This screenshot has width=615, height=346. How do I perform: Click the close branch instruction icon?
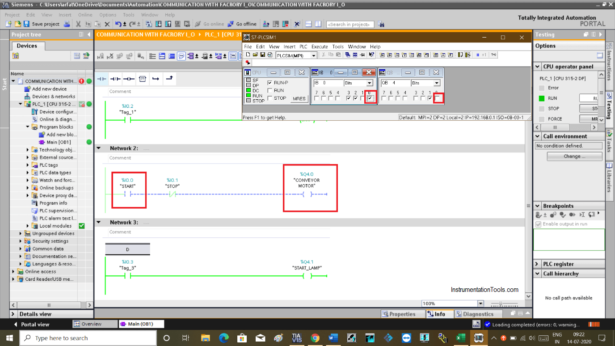(x=169, y=79)
